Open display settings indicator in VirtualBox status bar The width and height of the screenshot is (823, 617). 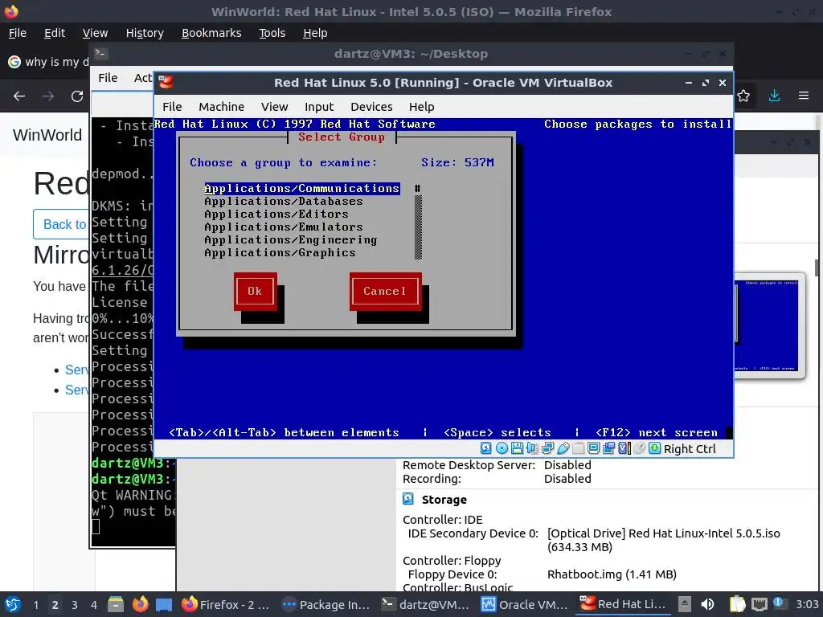point(594,448)
